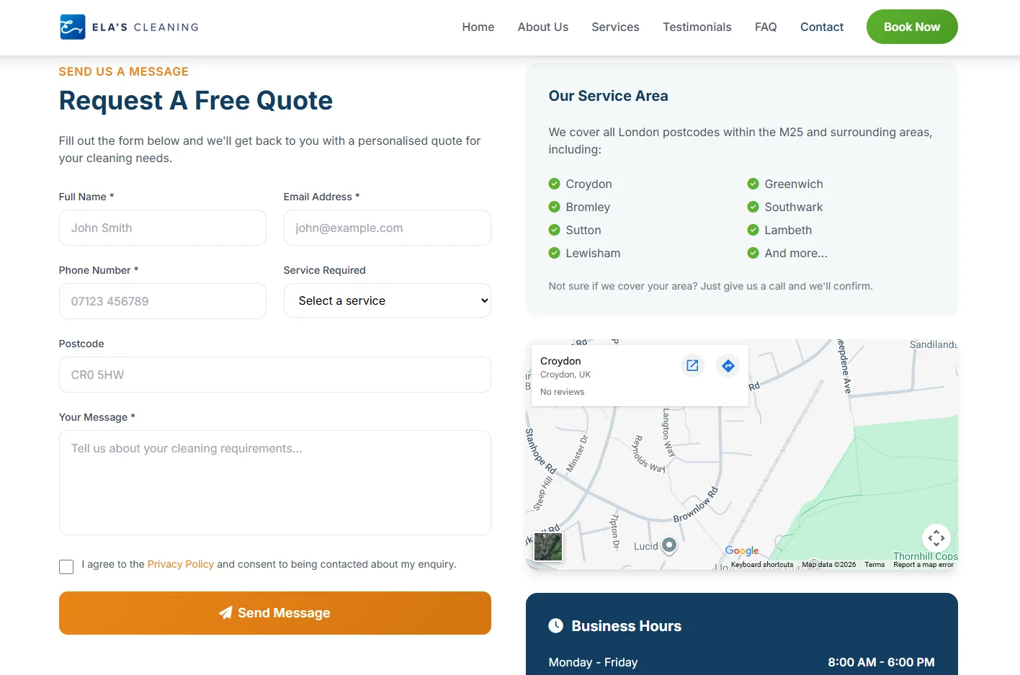Toggle satellite view using the map thumbnail
Viewport: 1020px width, 675px height.
pos(547,546)
